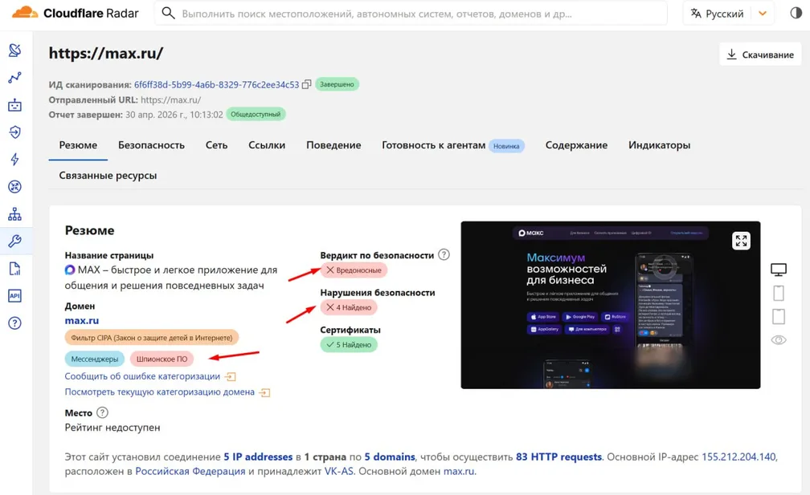
Task: Open the traffic line-chart sidebar icon
Action: coord(15,78)
